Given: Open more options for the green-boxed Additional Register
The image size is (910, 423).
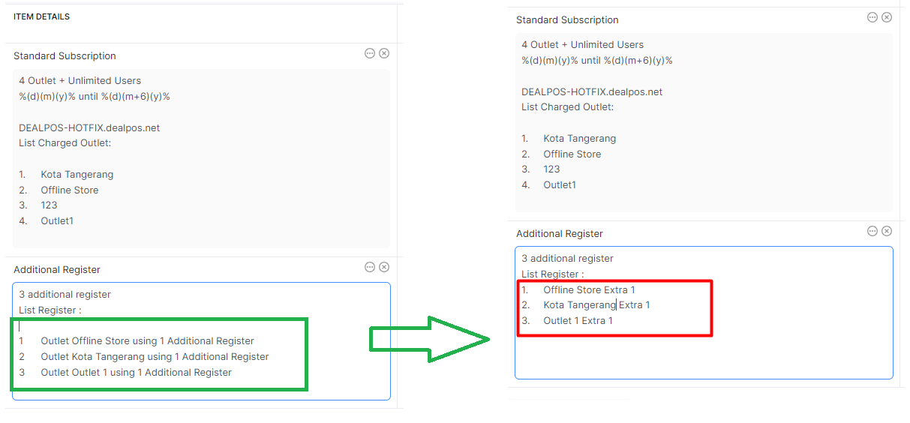Looking at the screenshot, I should pyautogui.click(x=370, y=267).
